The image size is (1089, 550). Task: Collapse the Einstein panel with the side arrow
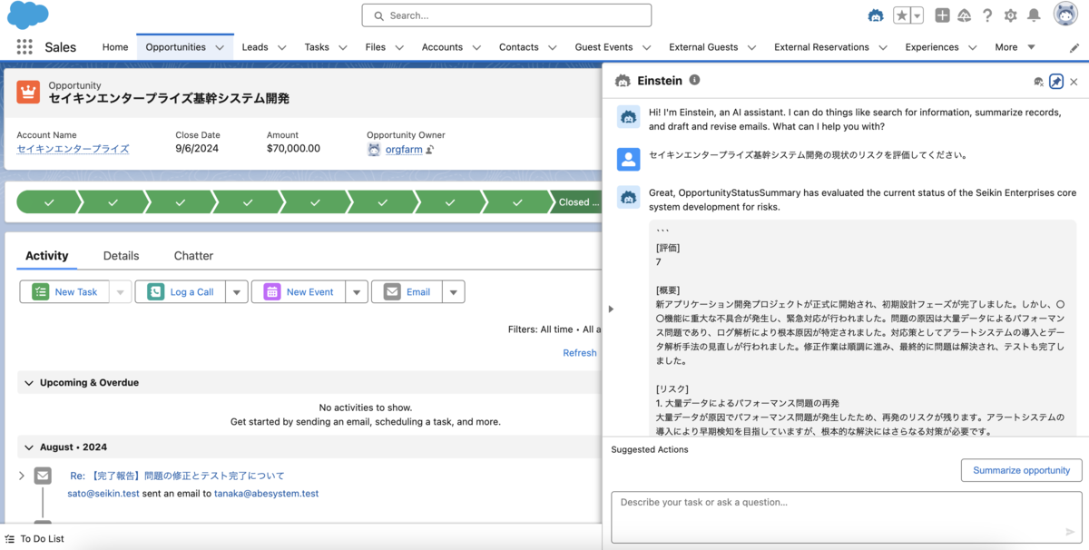(x=611, y=309)
